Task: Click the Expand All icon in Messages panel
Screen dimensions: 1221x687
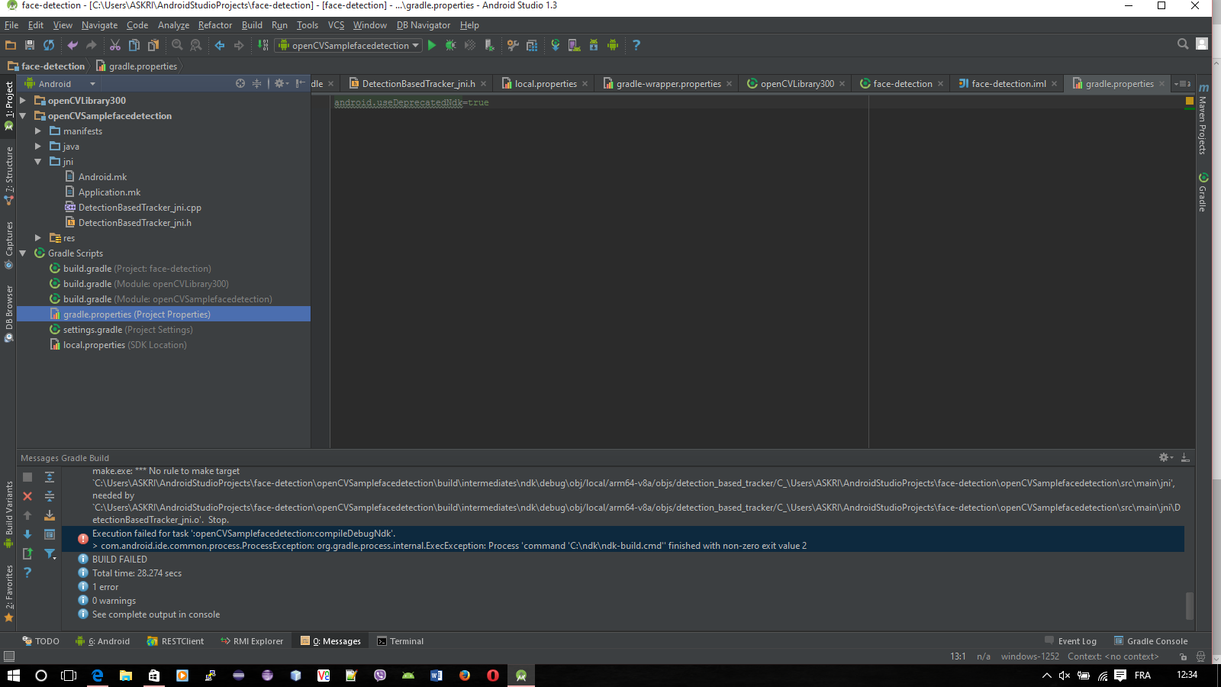Action: tap(50, 477)
